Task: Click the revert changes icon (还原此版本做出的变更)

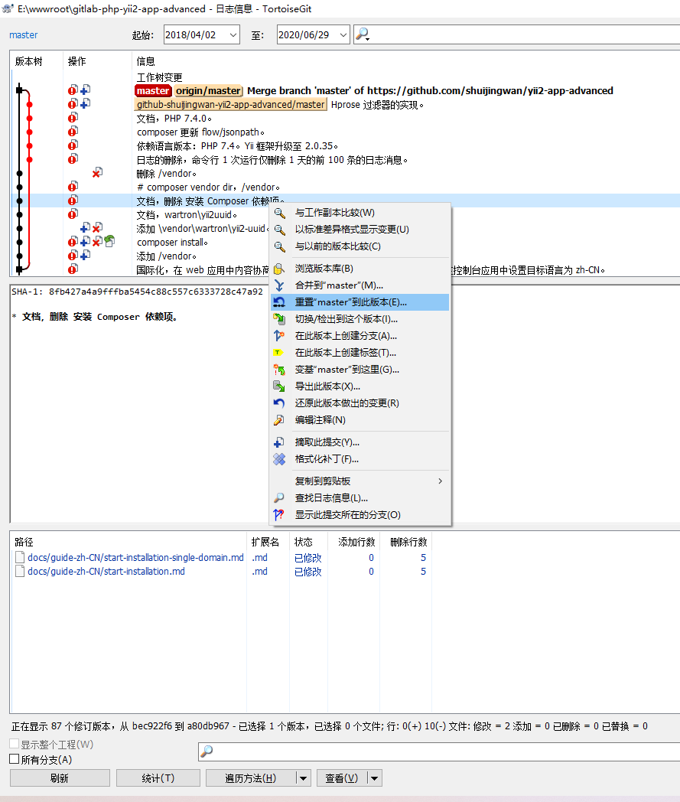Action: coord(279,403)
